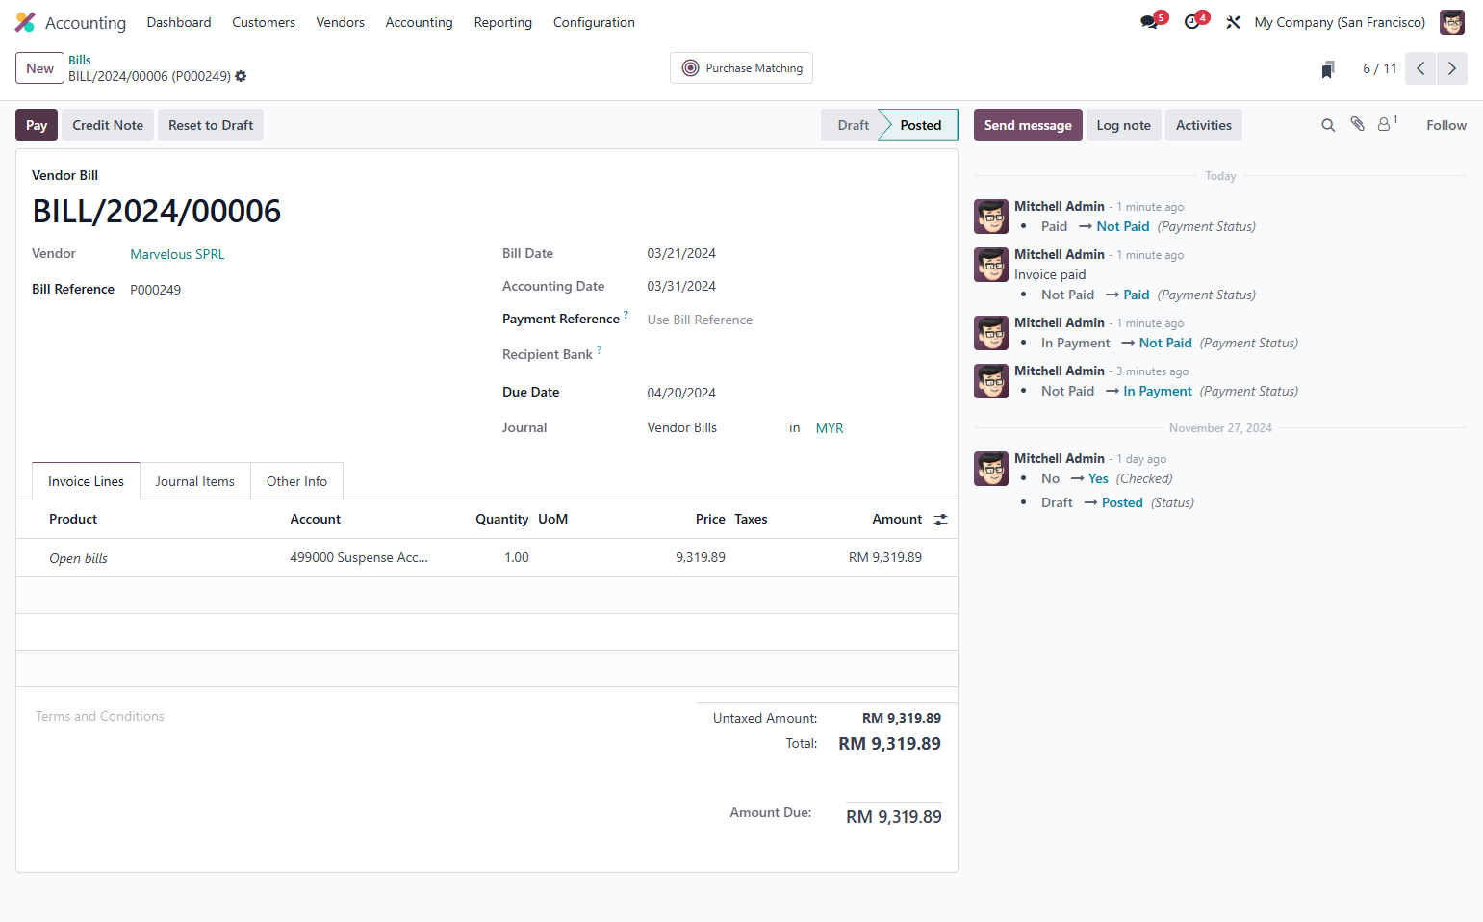
Task: Open the Dashboard menu
Action: (x=179, y=22)
